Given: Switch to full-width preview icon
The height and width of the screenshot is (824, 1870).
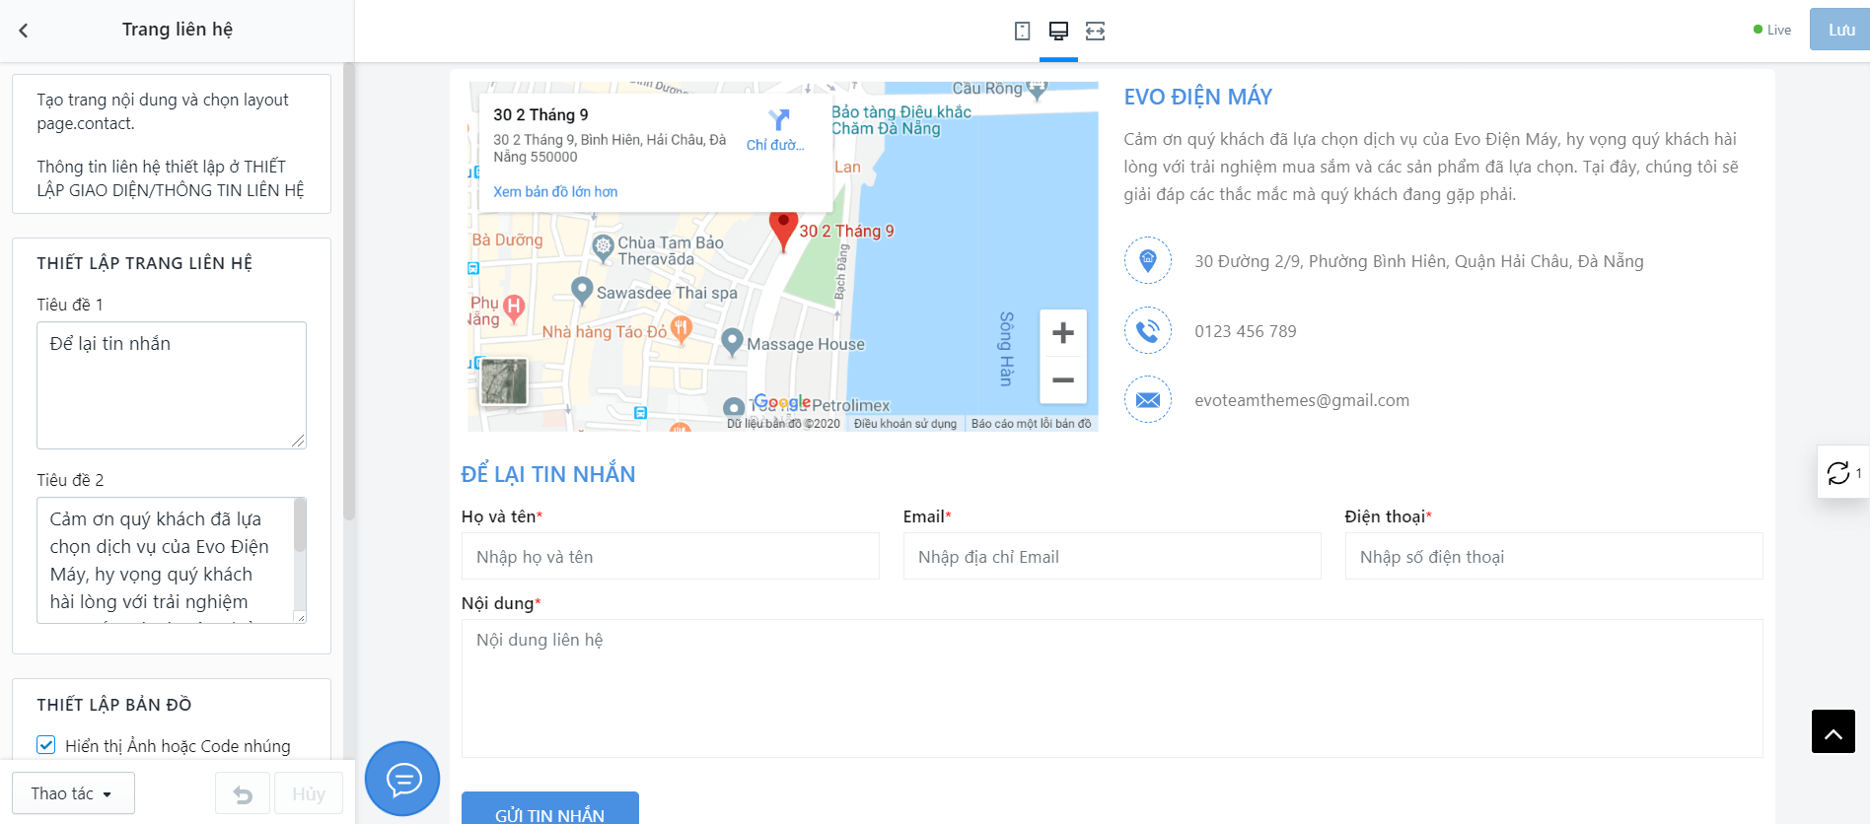Looking at the screenshot, I should tap(1095, 31).
